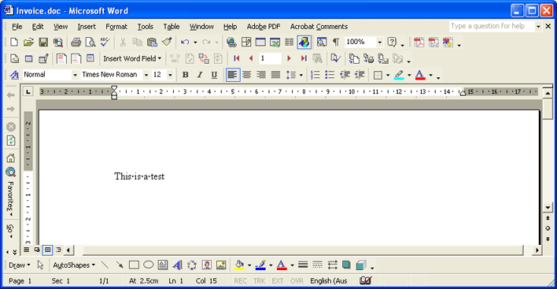
Task: Go to the next mail merge record
Action: (289, 58)
